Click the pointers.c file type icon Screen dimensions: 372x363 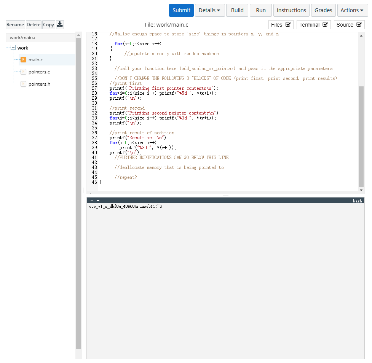click(x=22, y=72)
